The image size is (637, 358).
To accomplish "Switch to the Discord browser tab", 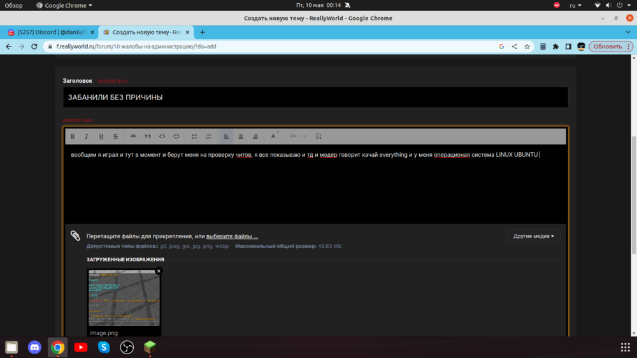I will pos(51,32).
